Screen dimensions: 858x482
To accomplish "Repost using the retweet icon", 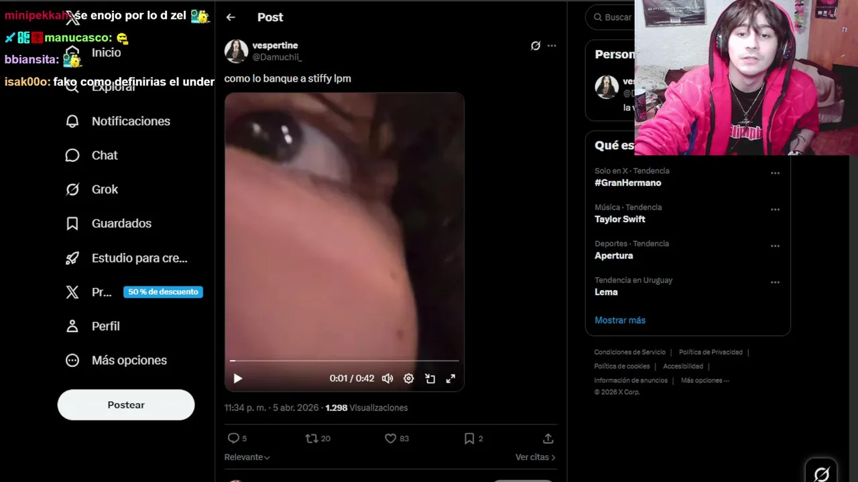I will pos(312,438).
